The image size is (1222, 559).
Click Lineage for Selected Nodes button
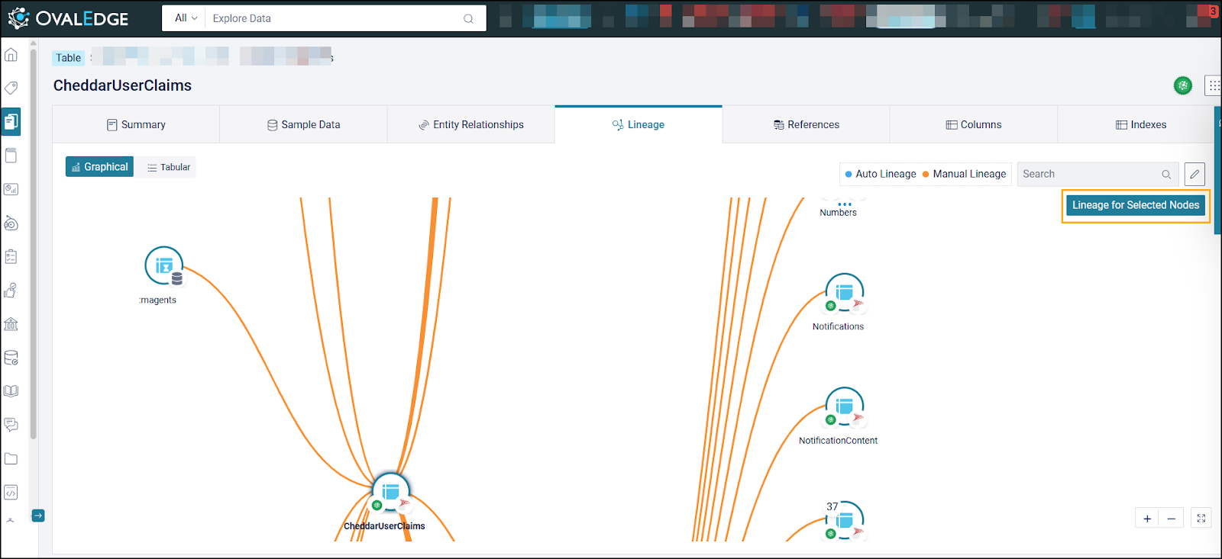[x=1135, y=205]
